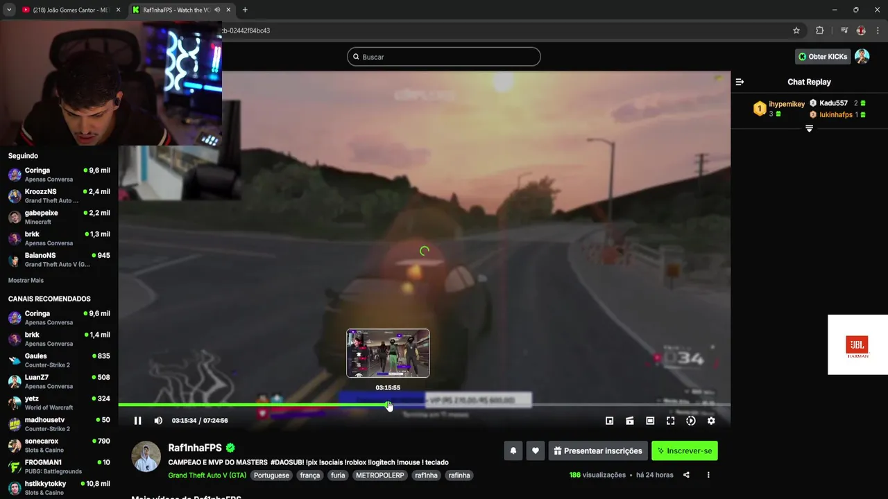Open Raf1nhaFPS channel avatar
This screenshot has height=499, width=888.
point(146,456)
